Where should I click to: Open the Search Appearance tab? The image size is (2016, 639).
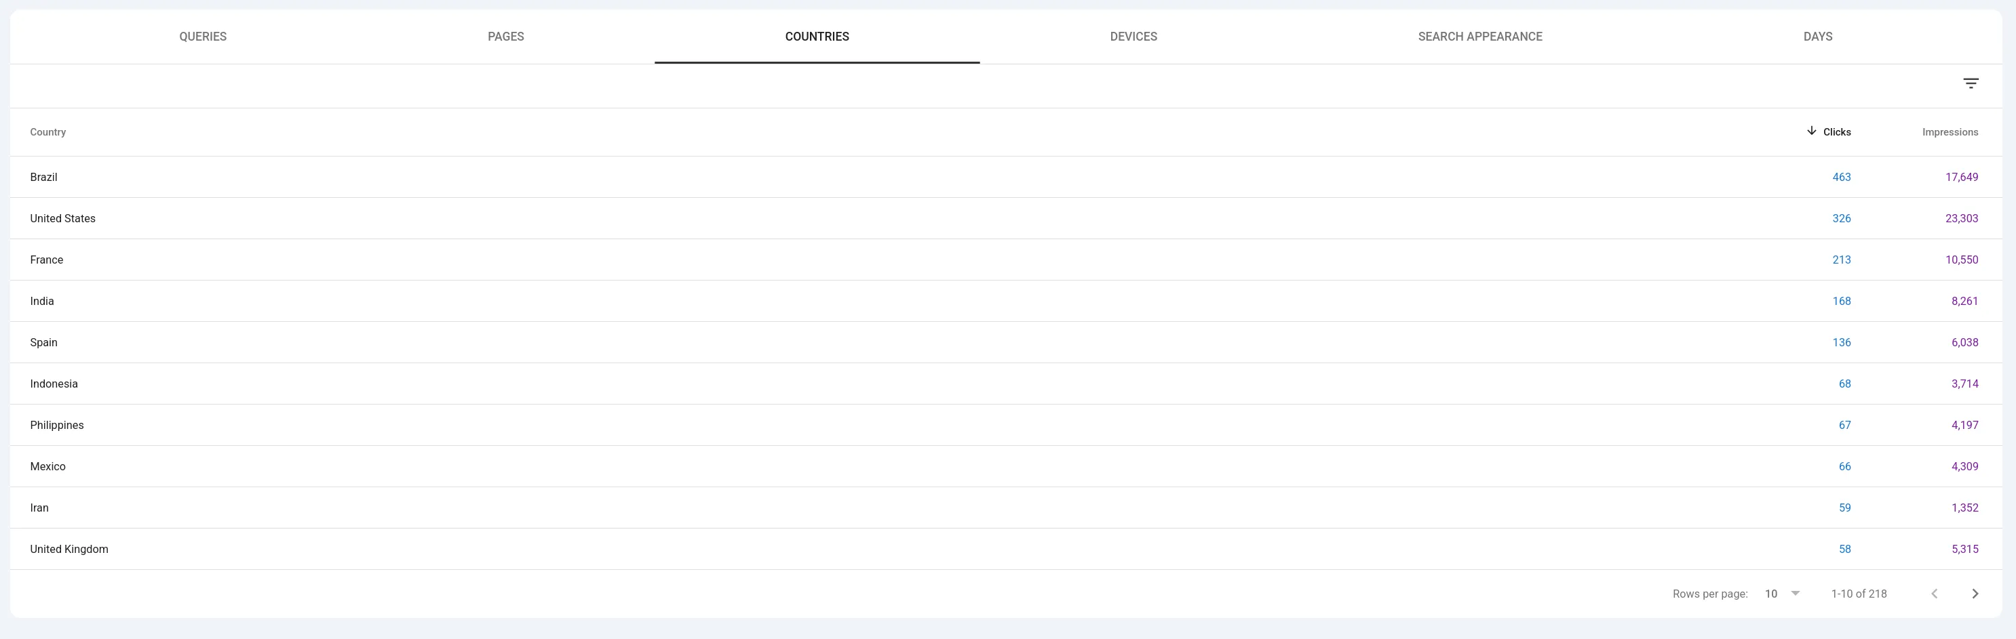pyautogui.click(x=1480, y=37)
